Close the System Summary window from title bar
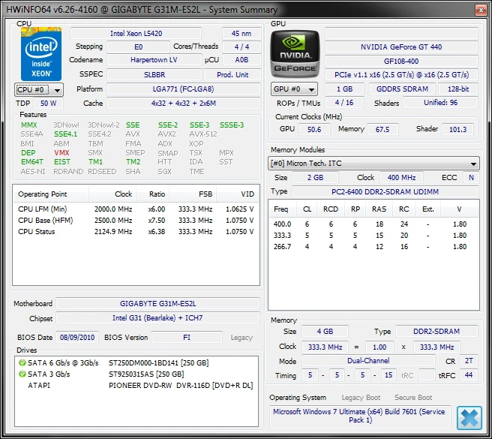Screen dimensions: 492x439 (x=481, y=10)
